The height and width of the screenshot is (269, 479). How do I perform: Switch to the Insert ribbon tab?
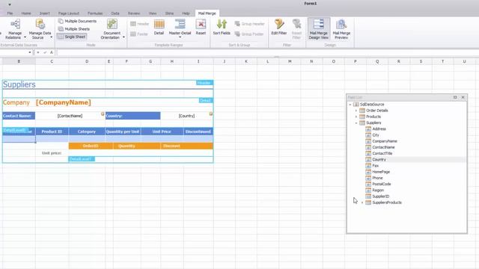pyautogui.click(x=45, y=13)
